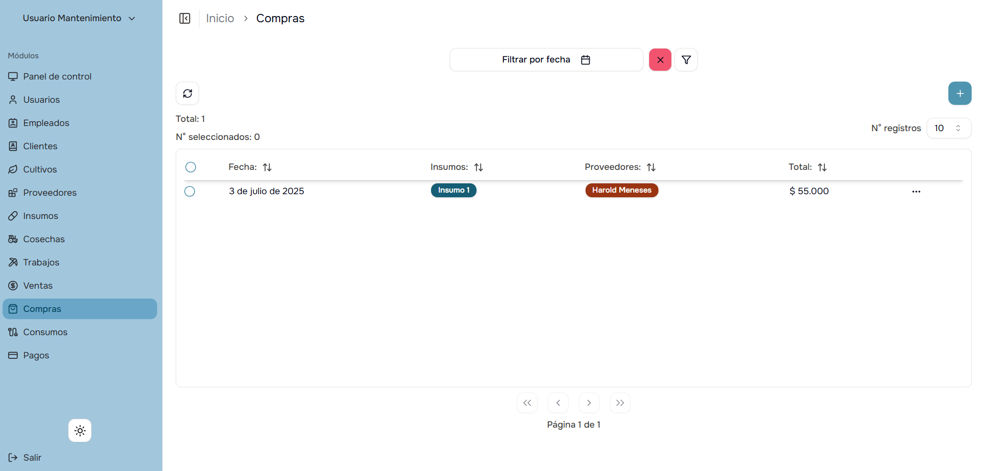Add a new purchase with plus button
The width and height of the screenshot is (983, 471).
(x=960, y=93)
